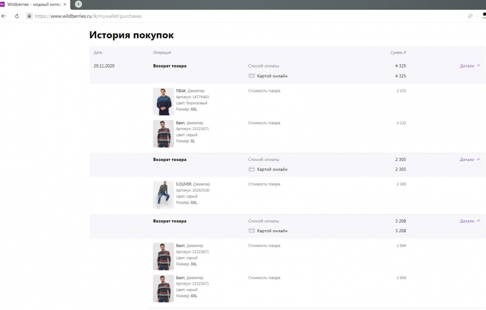Collapse Детали for the 2 305 refund

(470, 159)
